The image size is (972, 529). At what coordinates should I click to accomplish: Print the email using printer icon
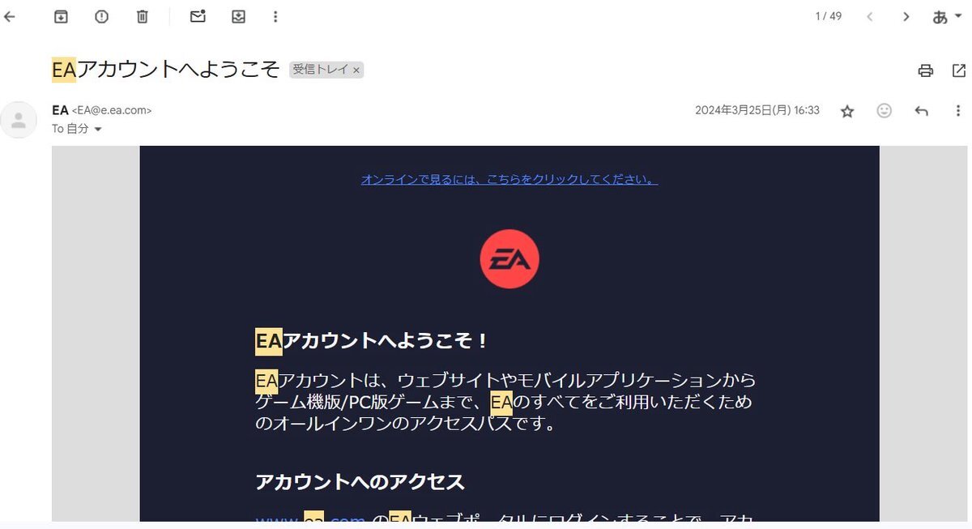pos(926,70)
